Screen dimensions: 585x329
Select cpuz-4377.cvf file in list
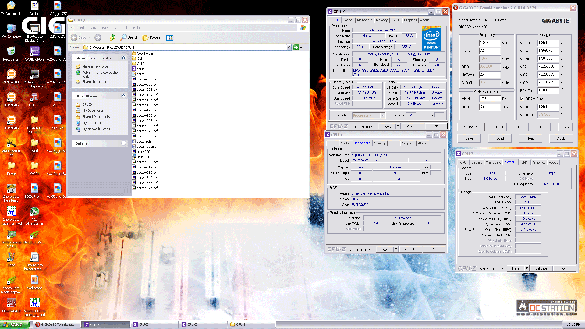145,188
